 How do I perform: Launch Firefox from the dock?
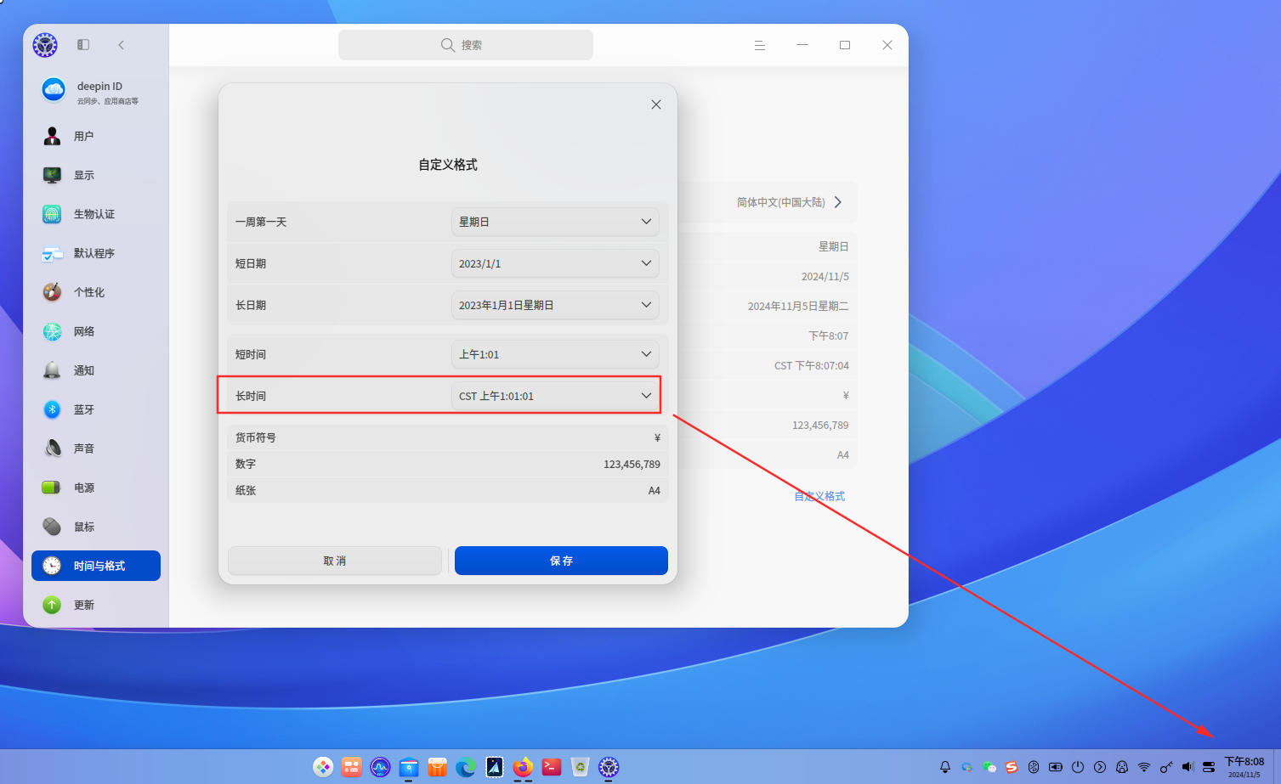pos(523,767)
